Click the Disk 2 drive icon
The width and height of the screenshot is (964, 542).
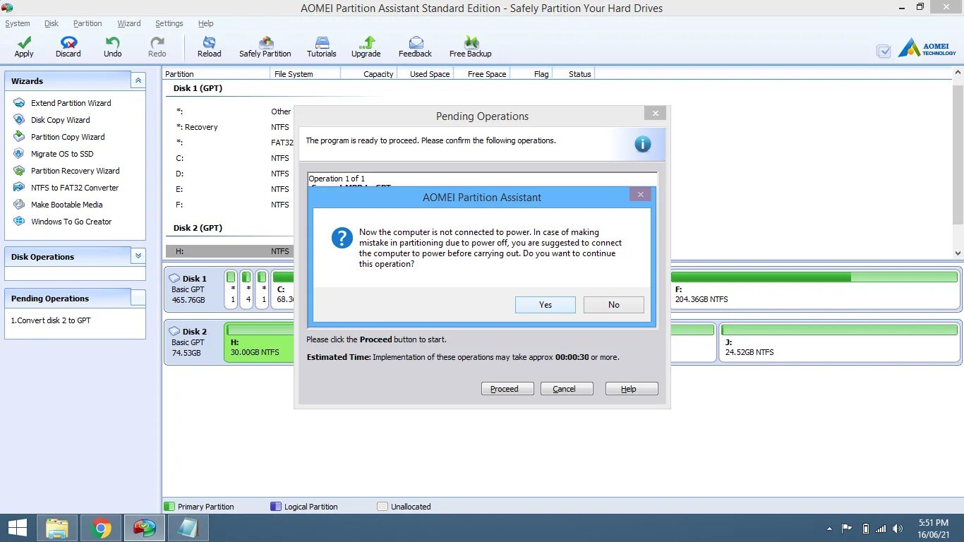click(x=175, y=331)
